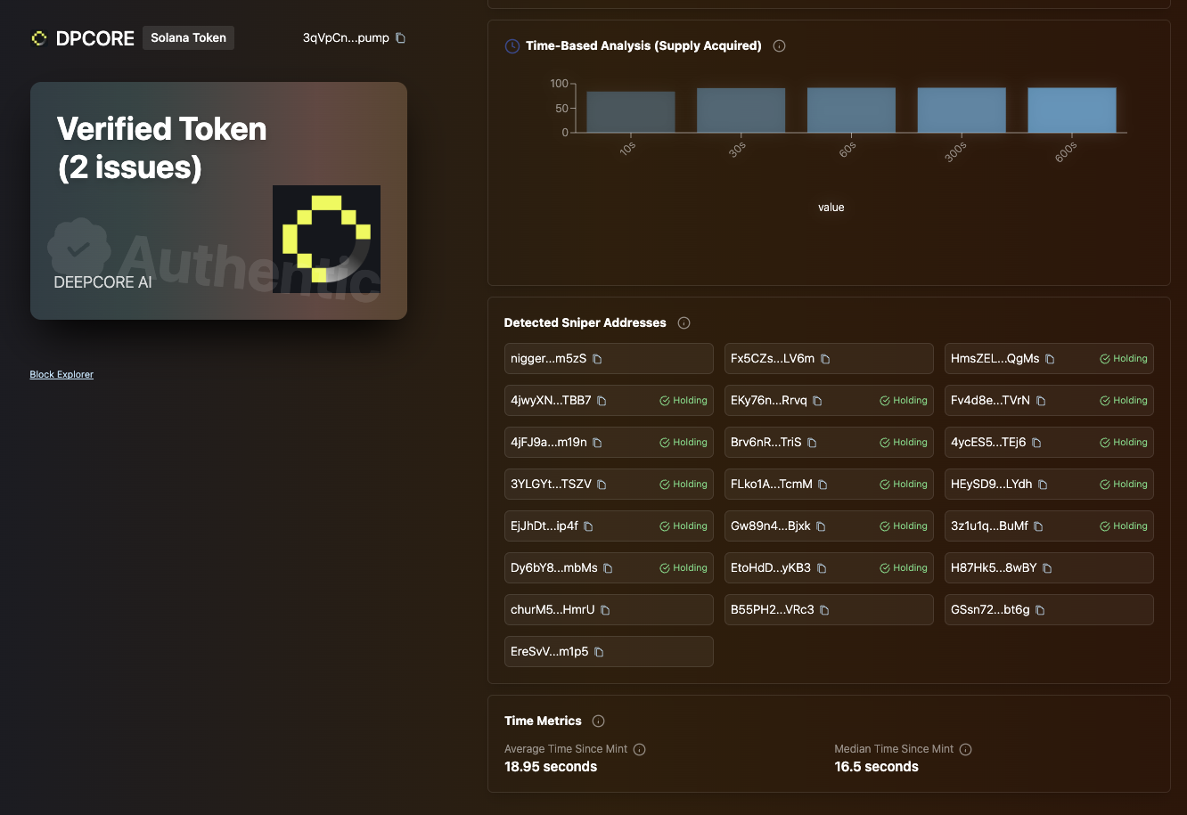The width and height of the screenshot is (1187, 815).
Task: Click the Holding badge on 3z1u1q...BuMf
Action: pos(1124,526)
